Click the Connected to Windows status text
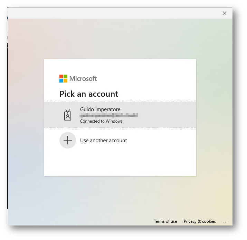The width and height of the screenshot is (247, 240). click(101, 121)
